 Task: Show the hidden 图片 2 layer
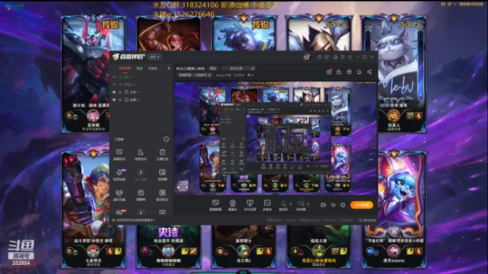pos(114,77)
